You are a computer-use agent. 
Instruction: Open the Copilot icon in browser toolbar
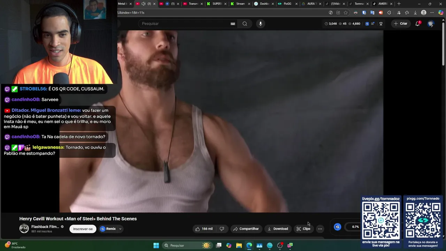441,13
